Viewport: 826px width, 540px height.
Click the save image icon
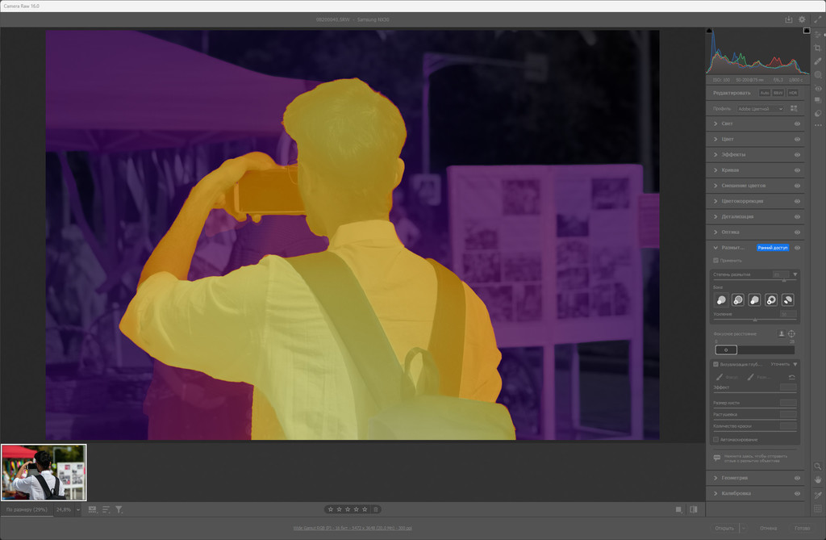[789, 19]
